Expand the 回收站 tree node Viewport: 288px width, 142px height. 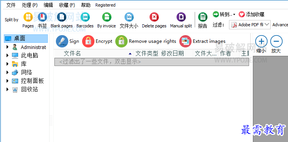coord(7,90)
